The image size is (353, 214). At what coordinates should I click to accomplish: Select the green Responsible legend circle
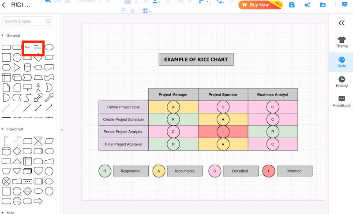[x=105, y=171]
